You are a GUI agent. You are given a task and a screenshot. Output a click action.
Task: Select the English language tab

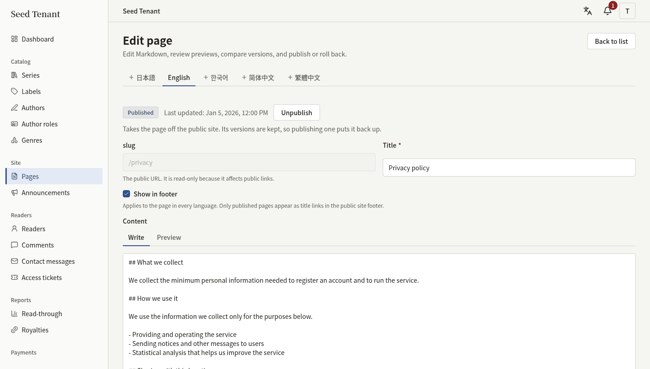click(x=179, y=78)
